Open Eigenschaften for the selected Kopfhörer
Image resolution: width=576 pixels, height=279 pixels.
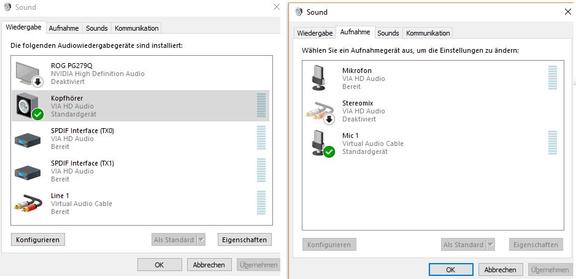[245, 240]
